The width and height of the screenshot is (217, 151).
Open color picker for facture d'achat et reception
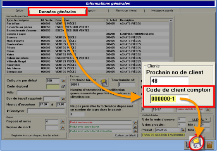pyautogui.click(x=135, y=131)
